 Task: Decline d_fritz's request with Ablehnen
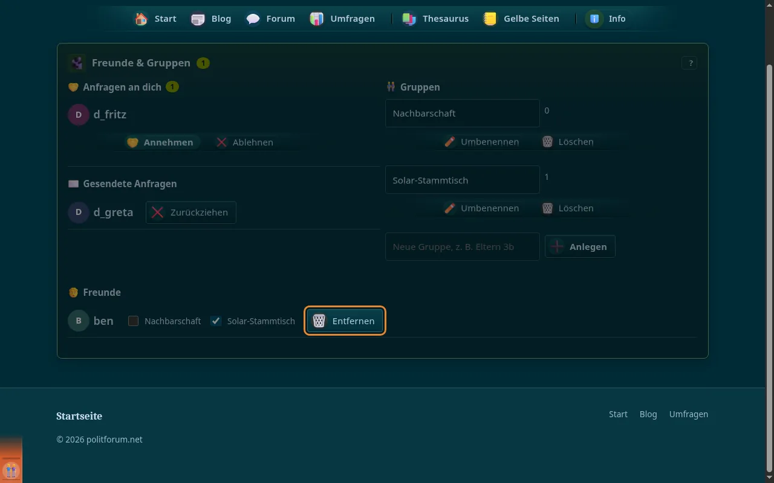pyautogui.click(x=245, y=142)
